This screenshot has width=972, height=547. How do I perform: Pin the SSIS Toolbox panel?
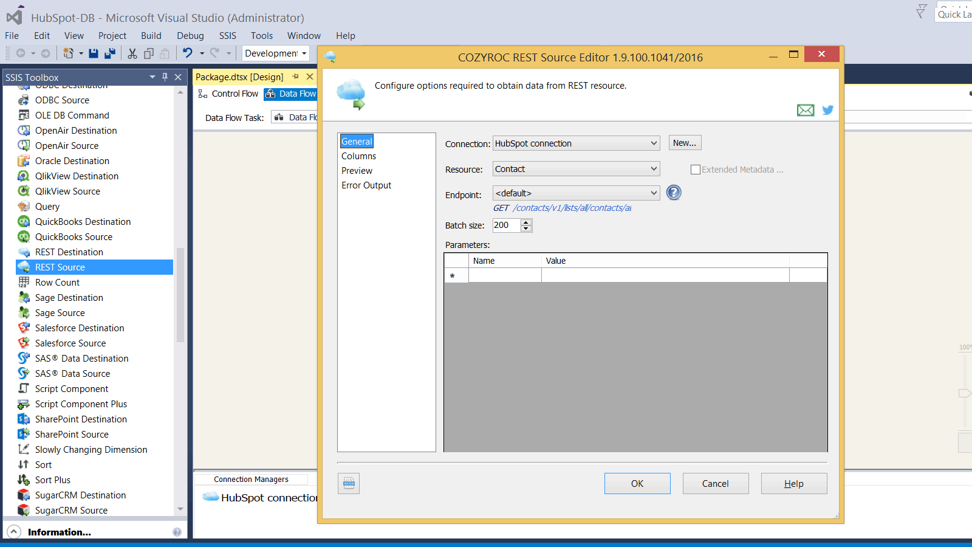tap(165, 77)
